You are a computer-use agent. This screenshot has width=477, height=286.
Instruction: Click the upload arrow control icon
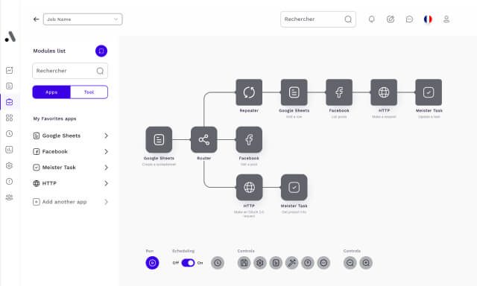(308, 263)
